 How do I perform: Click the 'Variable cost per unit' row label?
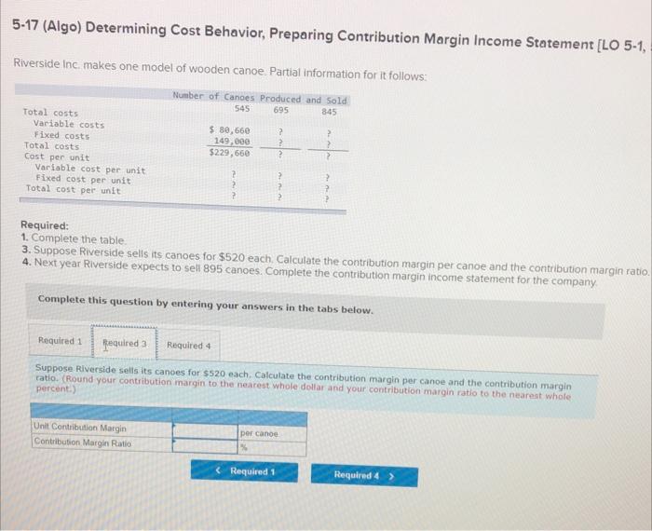pyautogui.click(x=90, y=169)
